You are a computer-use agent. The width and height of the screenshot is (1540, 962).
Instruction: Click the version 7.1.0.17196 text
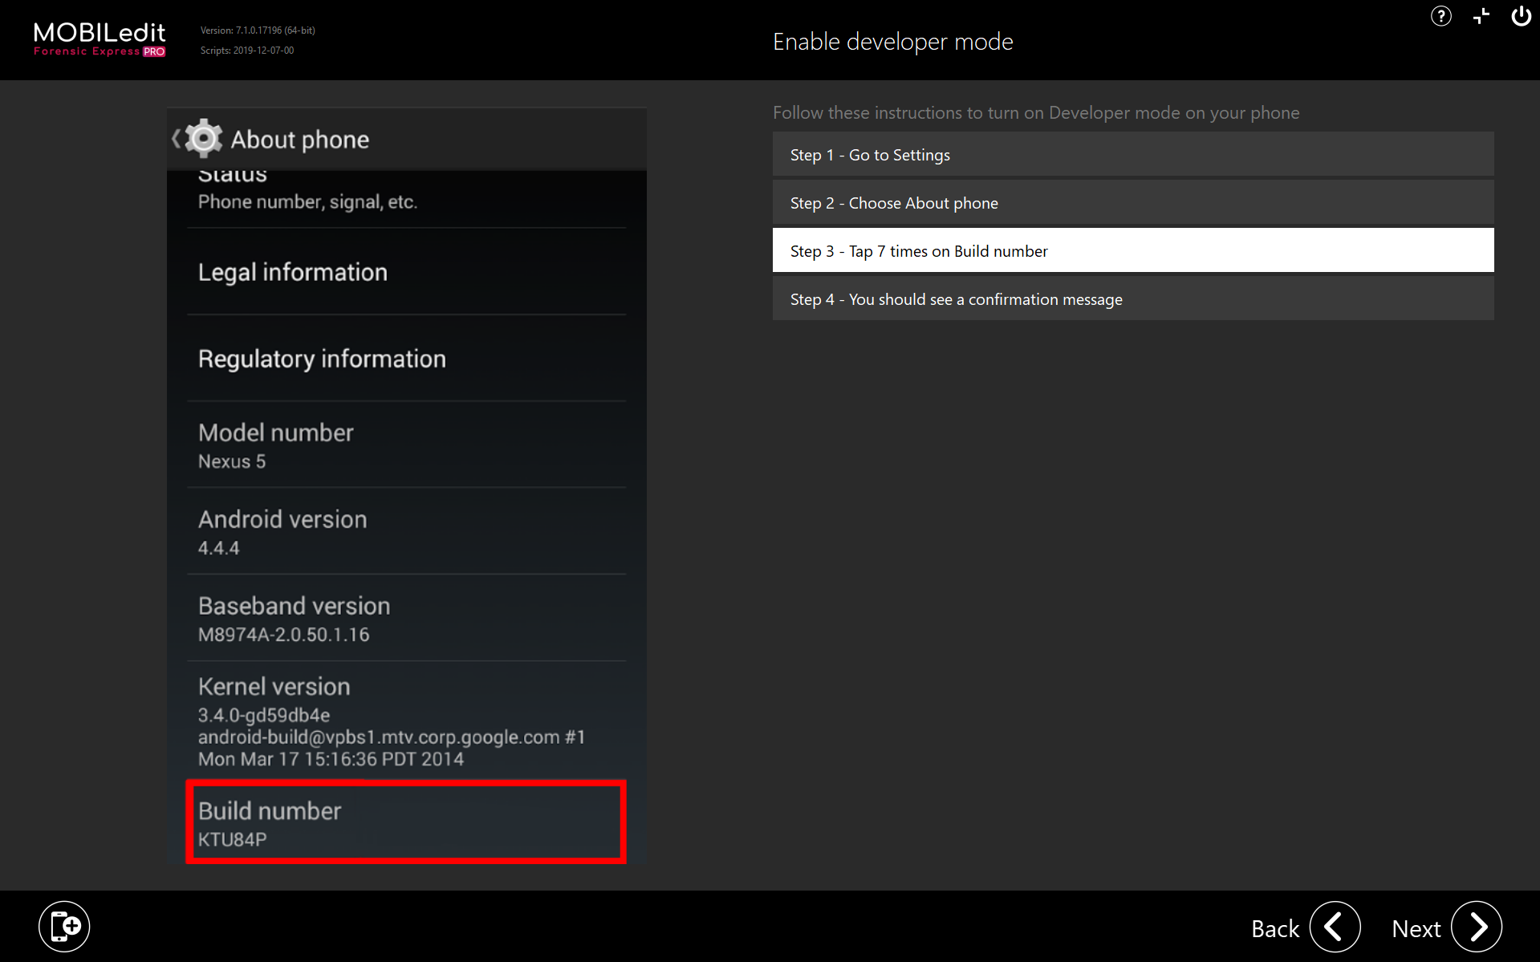tap(258, 30)
